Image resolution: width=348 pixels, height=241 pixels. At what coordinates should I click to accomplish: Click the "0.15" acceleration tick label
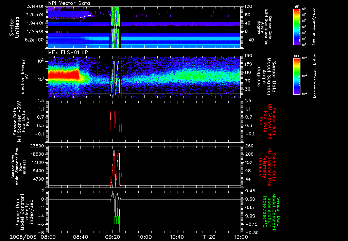[x=250, y=208]
